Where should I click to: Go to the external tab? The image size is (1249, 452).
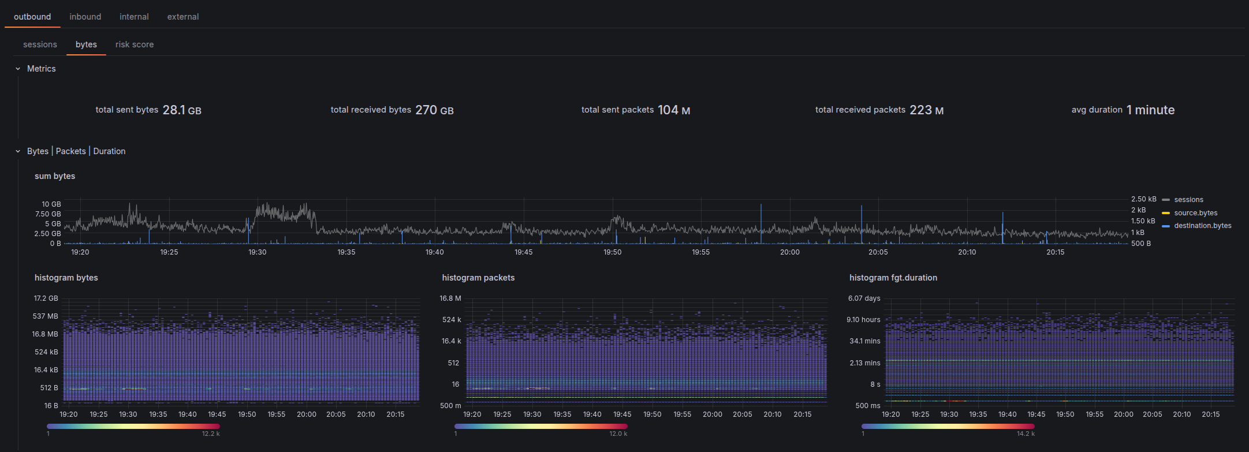(x=183, y=17)
